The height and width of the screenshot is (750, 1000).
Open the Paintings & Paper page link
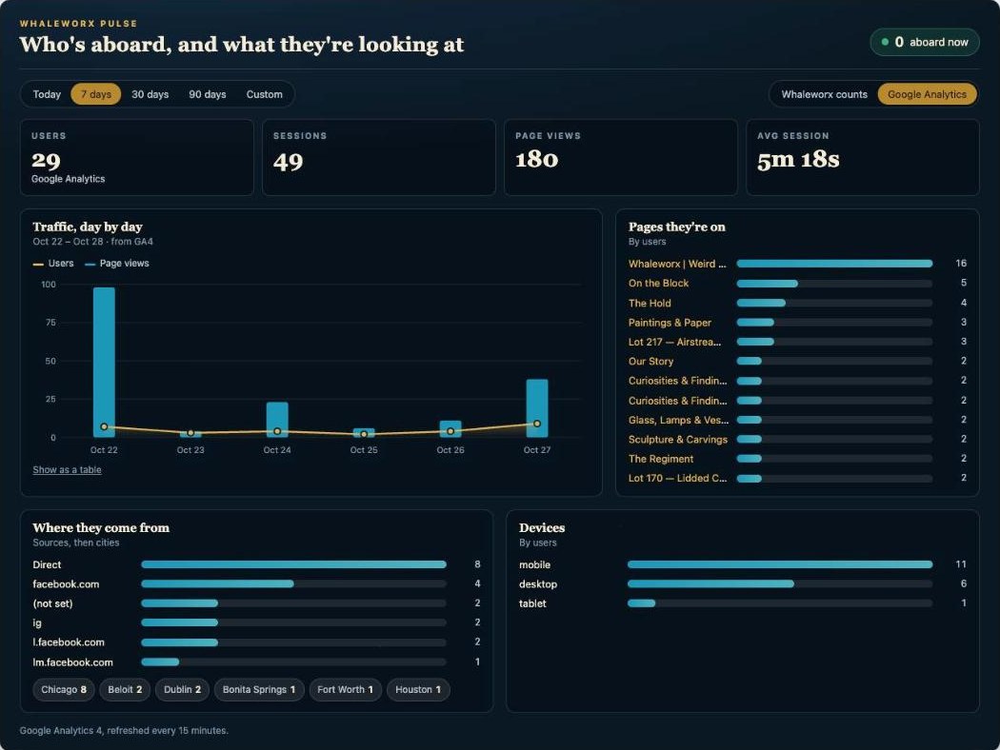tap(670, 323)
